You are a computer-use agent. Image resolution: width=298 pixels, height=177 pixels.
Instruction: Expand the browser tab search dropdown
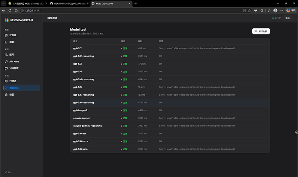3,3
